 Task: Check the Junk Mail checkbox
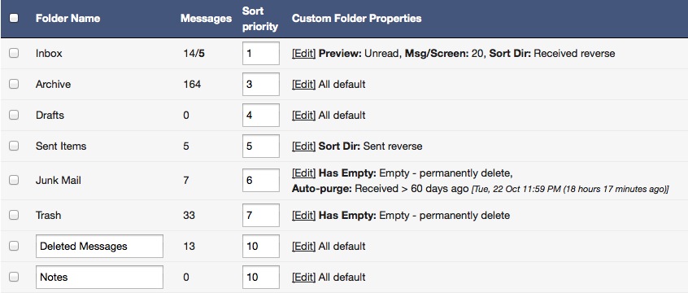[14, 180]
